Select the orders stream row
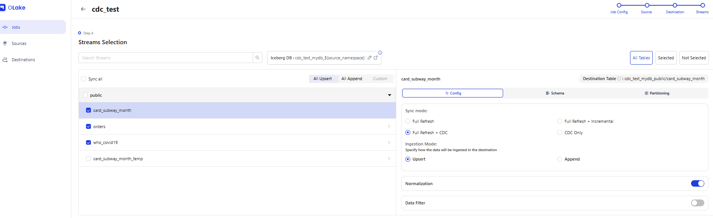The height and width of the screenshot is (218, 713). pos(237,127)
